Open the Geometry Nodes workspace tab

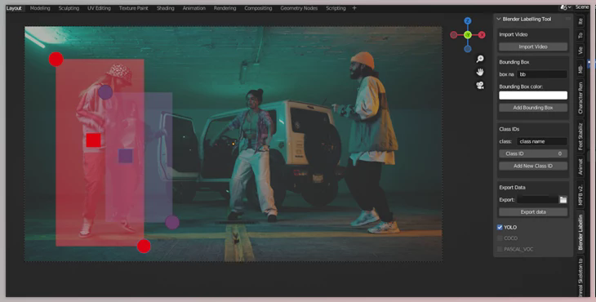[x=299, y=8]
